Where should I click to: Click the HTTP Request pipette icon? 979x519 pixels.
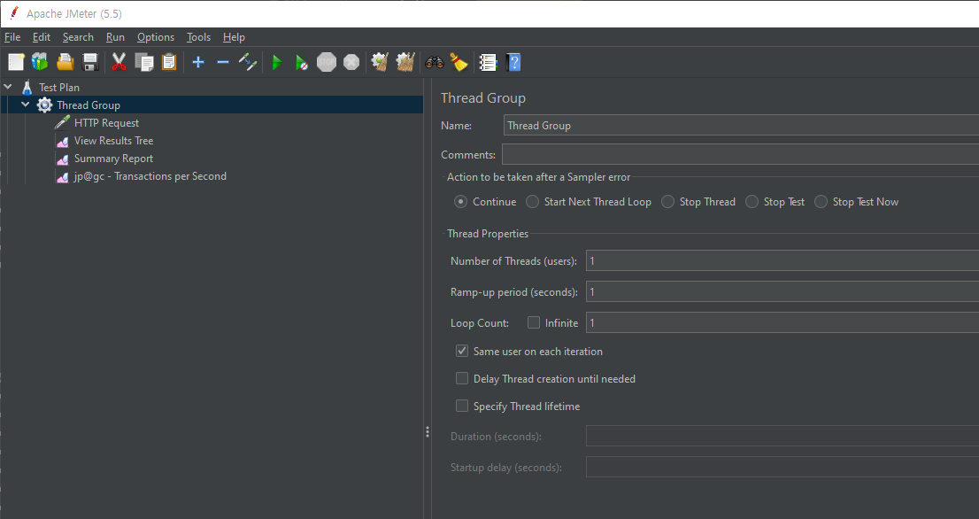click(63, 122)
